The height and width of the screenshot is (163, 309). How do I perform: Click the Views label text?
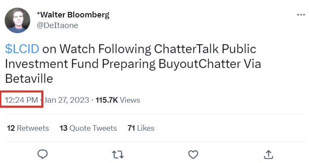point(130,100)
